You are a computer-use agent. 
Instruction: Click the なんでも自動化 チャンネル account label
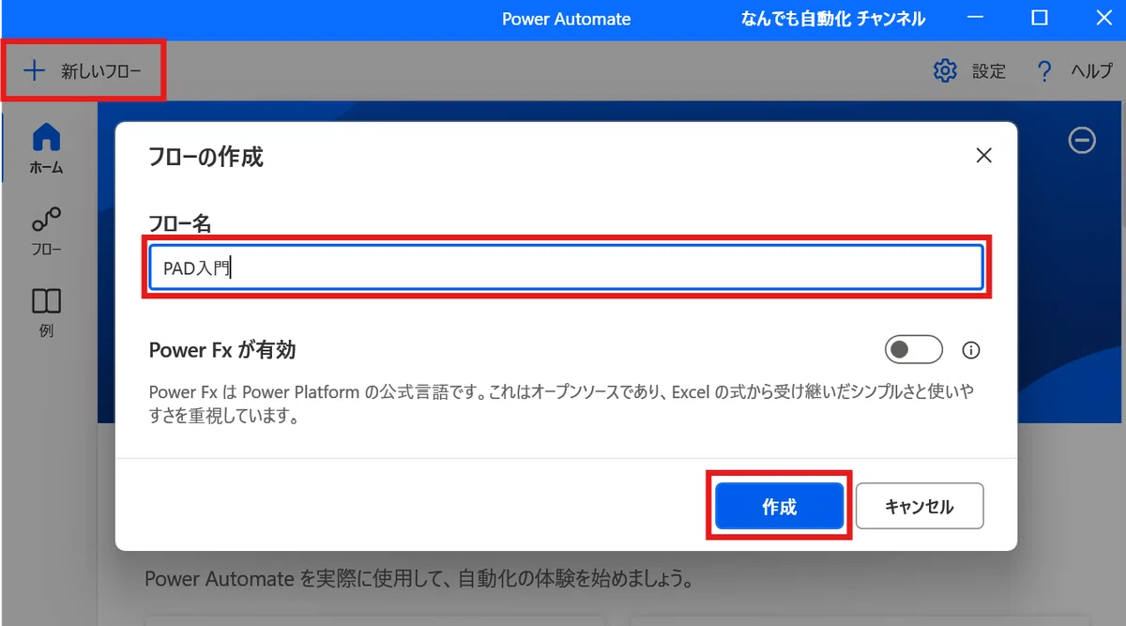point(833,19)
